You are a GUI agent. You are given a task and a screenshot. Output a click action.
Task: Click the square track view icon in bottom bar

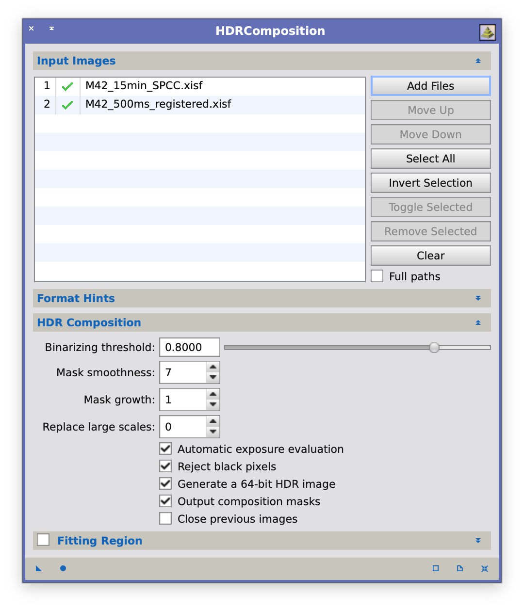pyautogui.click(x=435, y=568)
